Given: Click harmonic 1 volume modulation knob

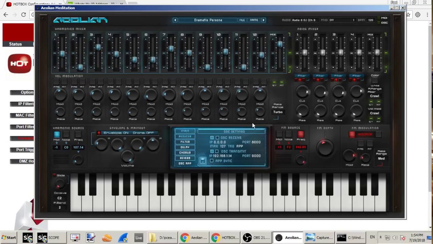Looking at the screenshot, I should (60, 95).
